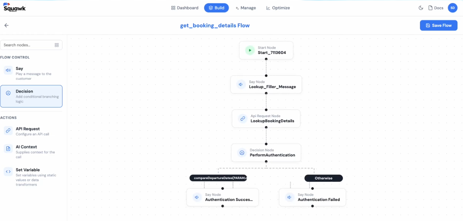
Task: Click the Save Flow button
Action: point(439,25)
